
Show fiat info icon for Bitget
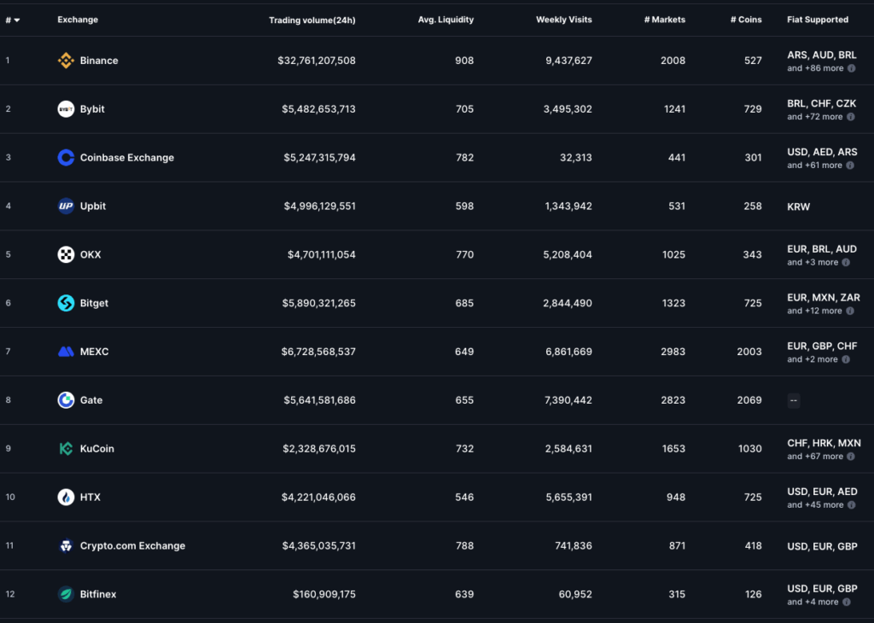(x=850, y=311)
